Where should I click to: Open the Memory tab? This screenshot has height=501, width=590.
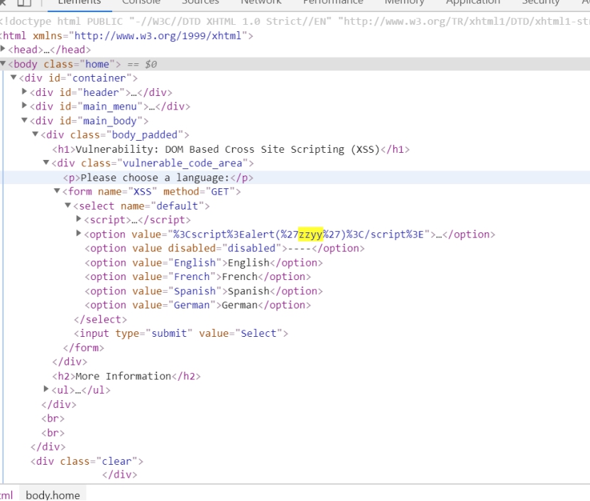point(405,2)
